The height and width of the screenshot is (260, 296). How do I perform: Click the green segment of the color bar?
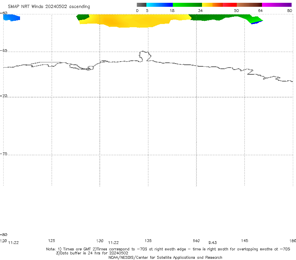tap(187, 5)
